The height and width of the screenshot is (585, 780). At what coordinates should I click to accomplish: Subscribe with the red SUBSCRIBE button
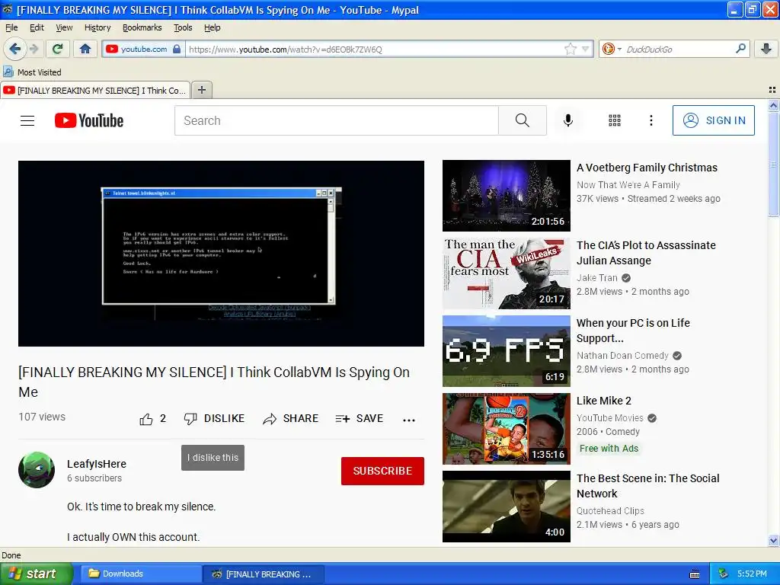(382, 471)
